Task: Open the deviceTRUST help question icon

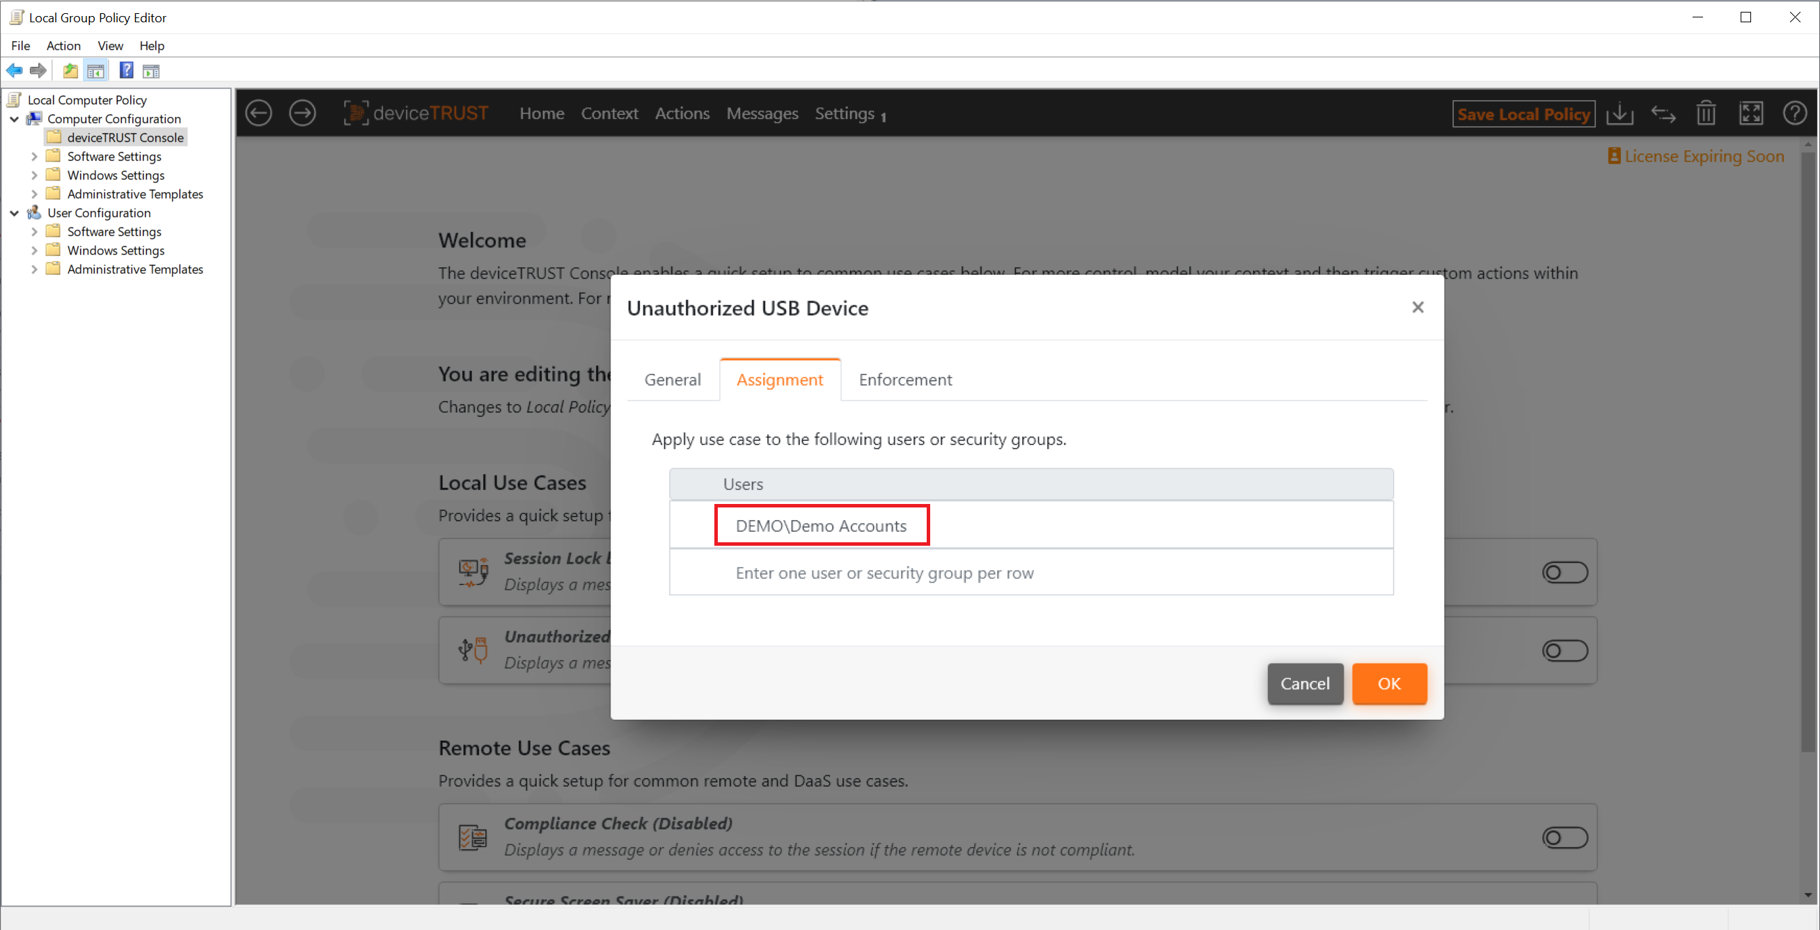Action: click(x=1794, y=113)
